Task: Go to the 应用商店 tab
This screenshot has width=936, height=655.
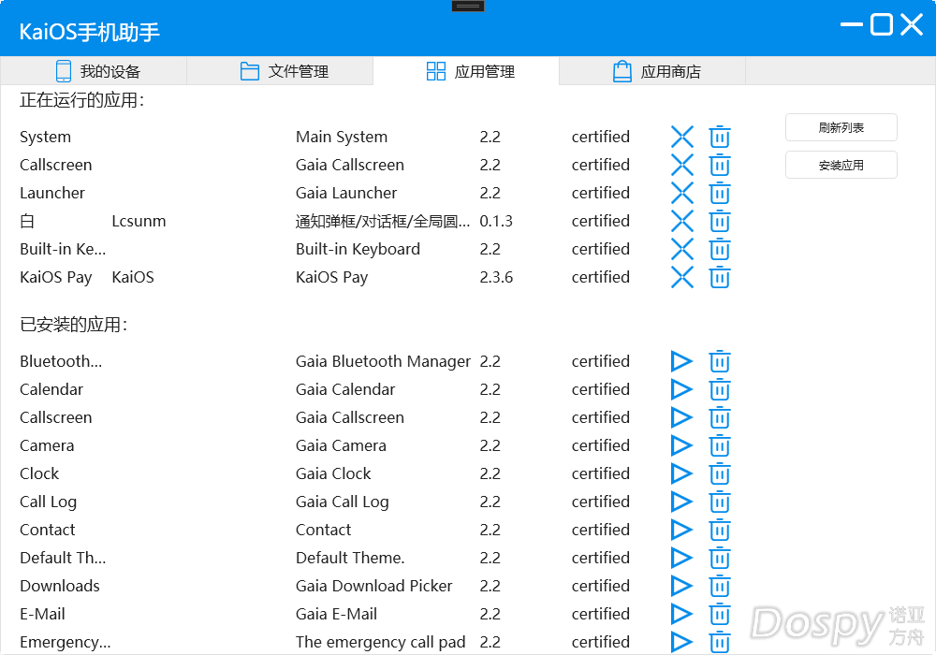Action: point(652,71)
